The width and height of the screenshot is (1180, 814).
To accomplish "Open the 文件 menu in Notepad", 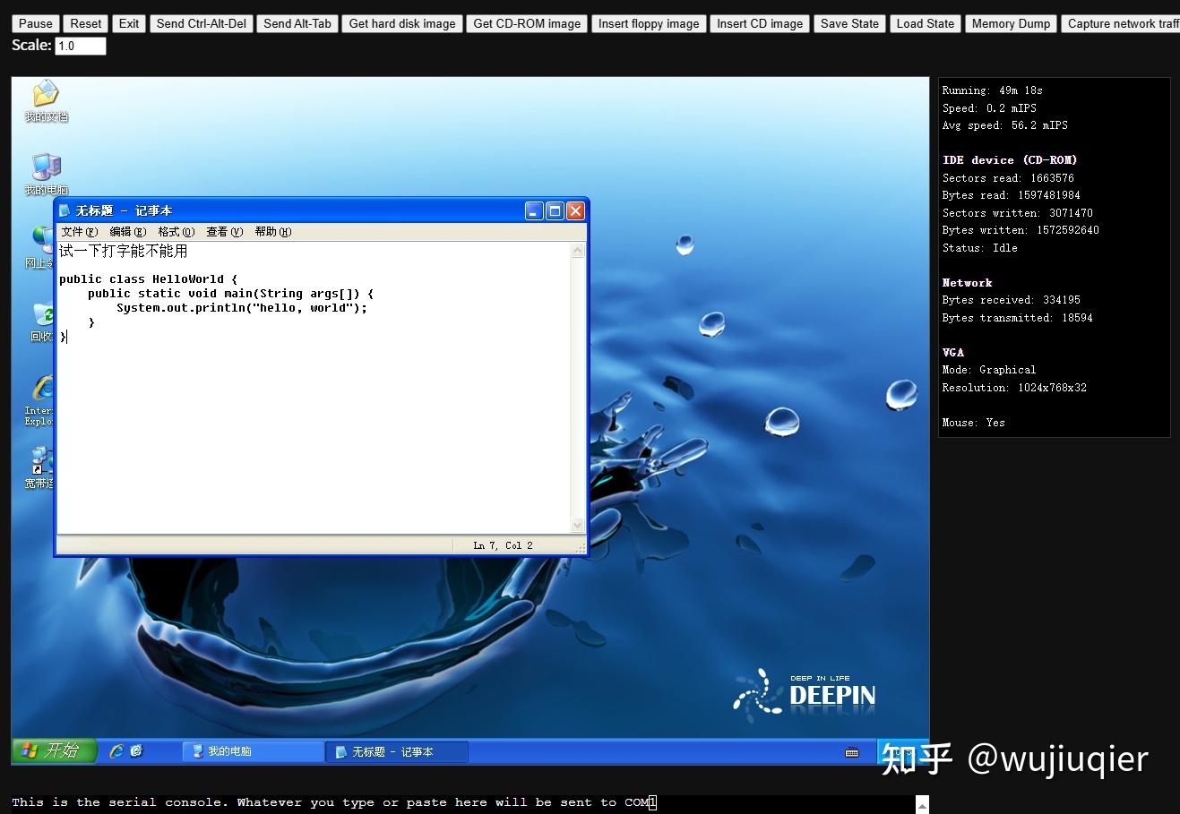I will [79, 231].
